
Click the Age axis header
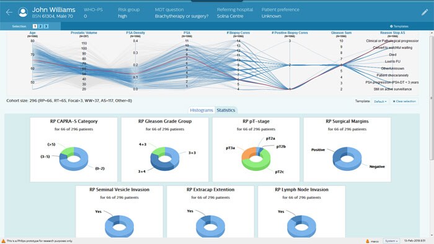click(32, 33)
